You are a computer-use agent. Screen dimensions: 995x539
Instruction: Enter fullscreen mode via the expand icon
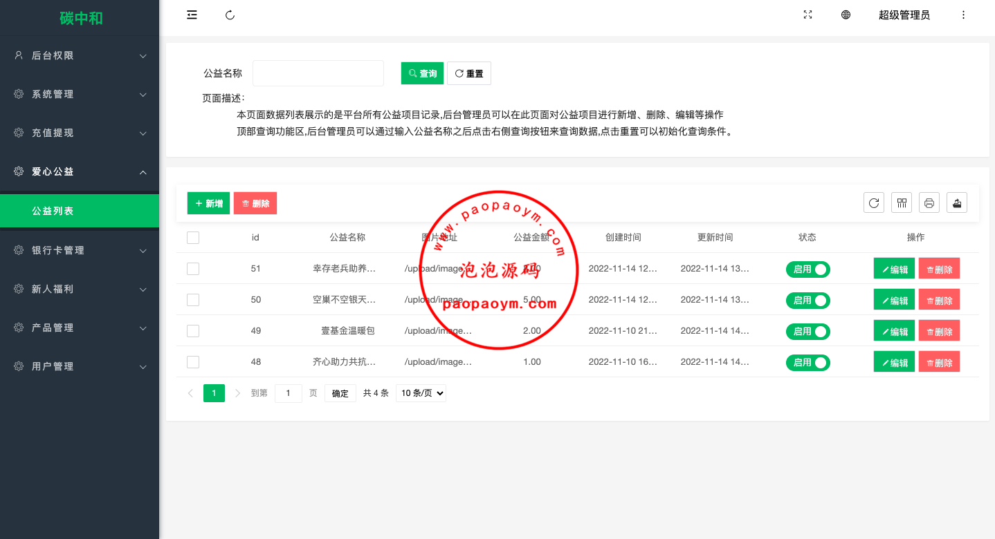pyautogui.click(x=807, y=15)
